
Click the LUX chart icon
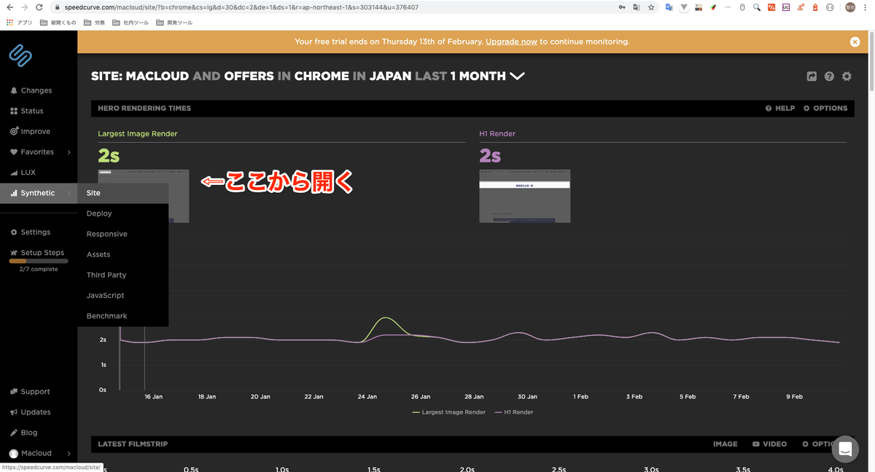(14, 173)
